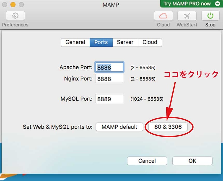Cancel the port changes
The width and height of the screenshot is (223, 181).
click(x=147, y=161)
